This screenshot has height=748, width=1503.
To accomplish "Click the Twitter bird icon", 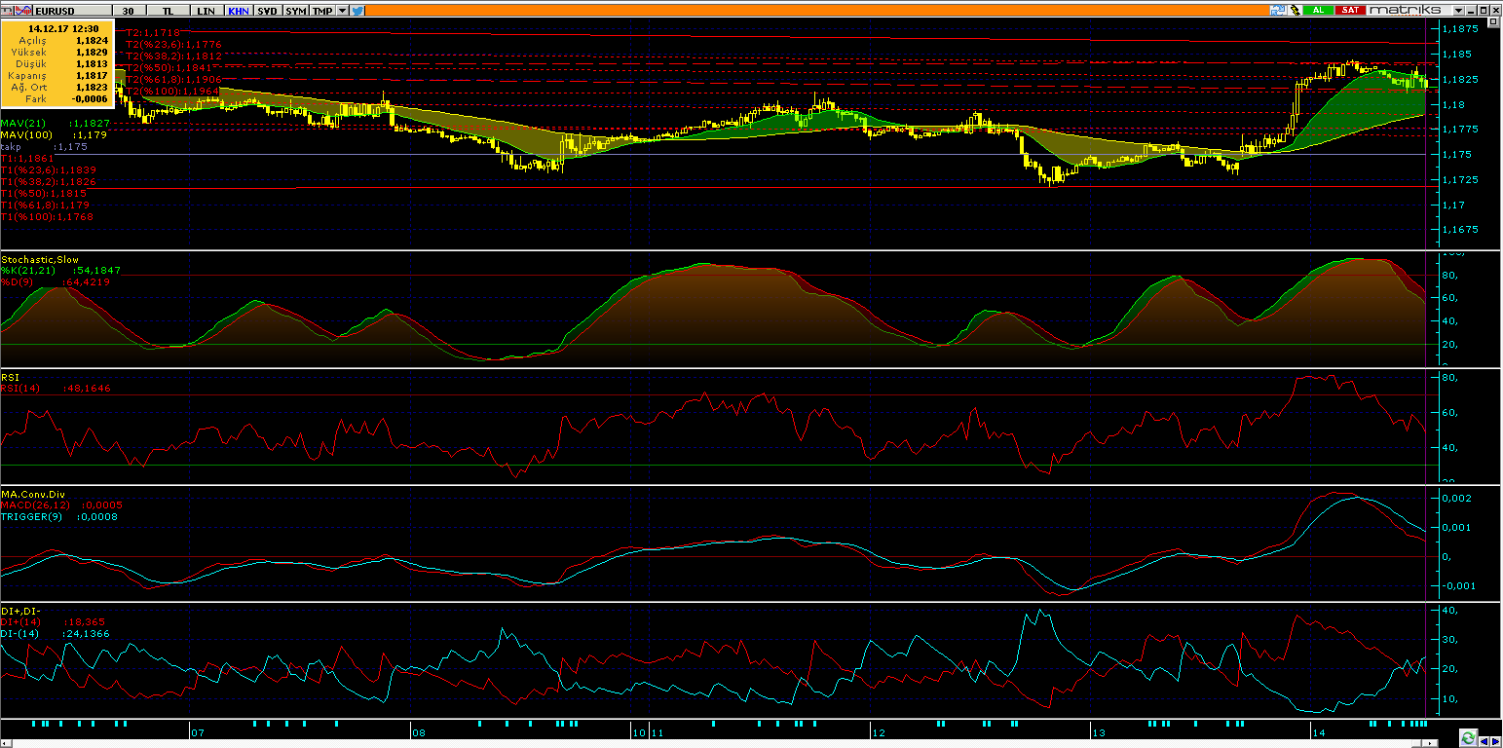I will (357, 10).
